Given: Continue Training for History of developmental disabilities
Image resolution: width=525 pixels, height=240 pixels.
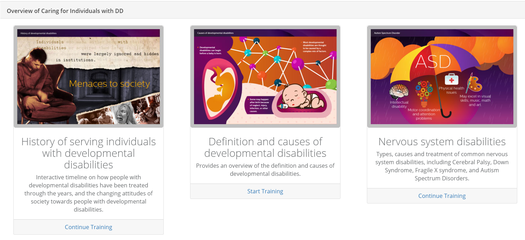Looking at the screenshot, I should coord(89,227).
